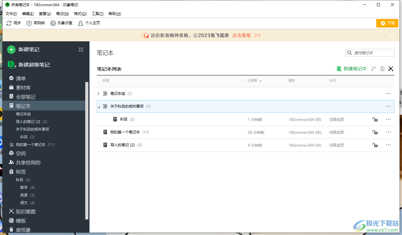
Task: Open more options for 关于科目的相关事项 row
Action: 388,106
